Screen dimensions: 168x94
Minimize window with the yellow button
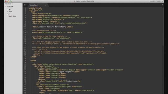coord(8,1)
